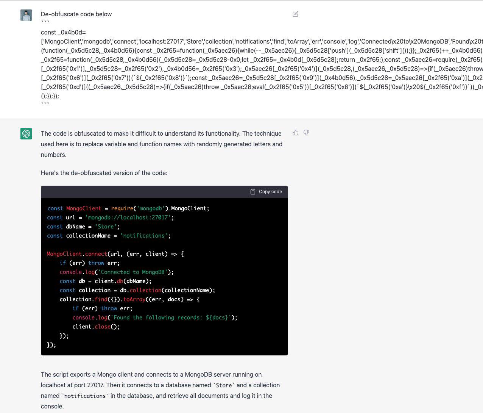
Task: Give the response a thumbs up
Action: click(x=296, y=133)
